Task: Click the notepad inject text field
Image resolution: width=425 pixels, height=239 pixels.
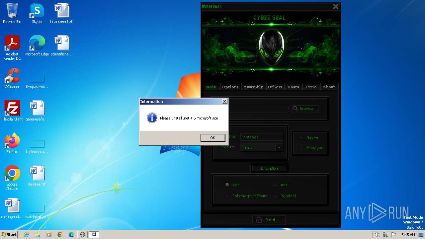Action: pyautogui.click(x=262, y=137)
